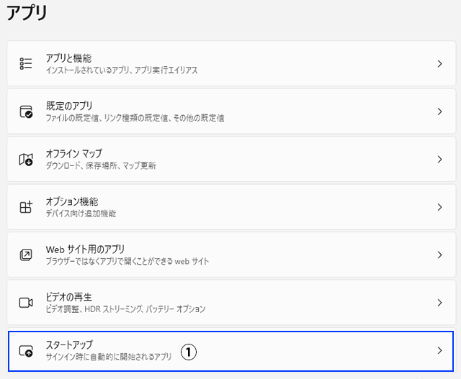
Task: Click the Default apps checkmark icon
Action: (x=26, y=111)
